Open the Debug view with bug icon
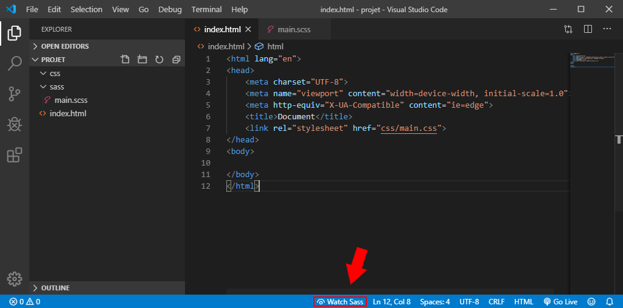The image size is (623, 308). pyautogui.click(x=15, y=125)
